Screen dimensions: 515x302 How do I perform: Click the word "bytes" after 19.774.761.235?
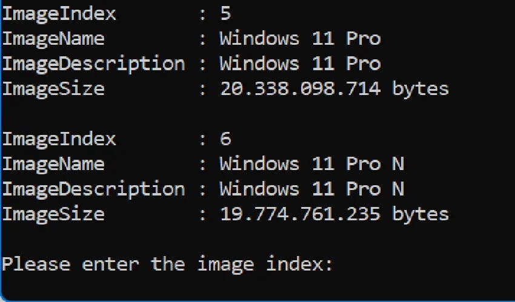420,214
